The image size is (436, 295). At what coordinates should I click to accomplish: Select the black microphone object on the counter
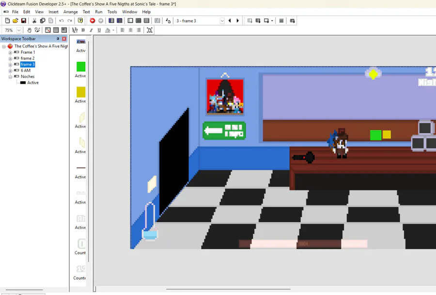coord(304,157)
